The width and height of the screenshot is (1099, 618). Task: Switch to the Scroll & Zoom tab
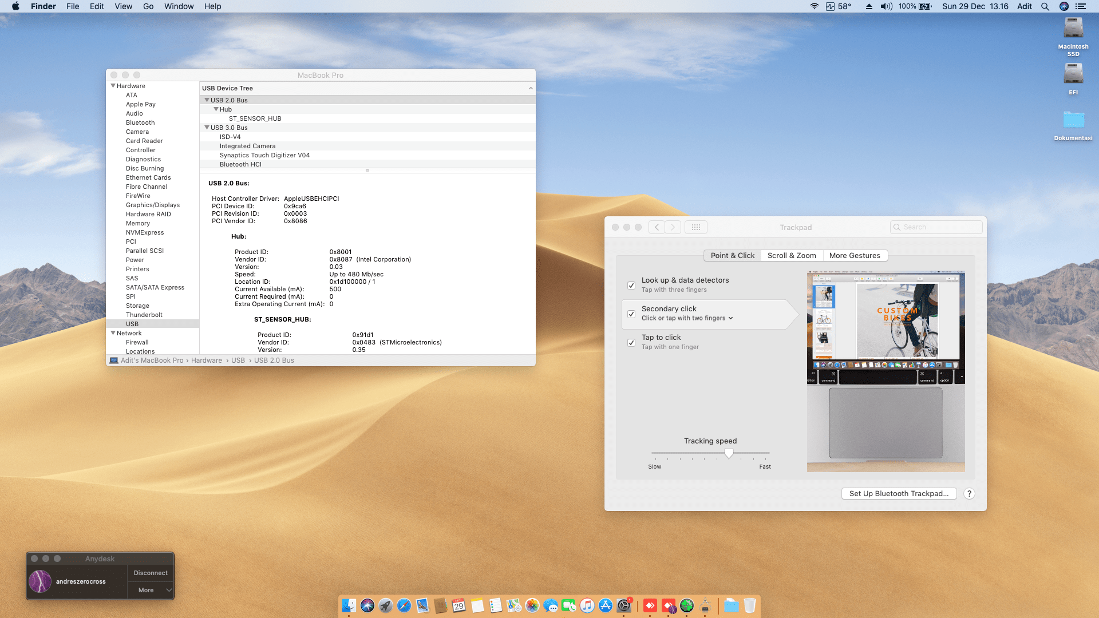click(792, 256)
